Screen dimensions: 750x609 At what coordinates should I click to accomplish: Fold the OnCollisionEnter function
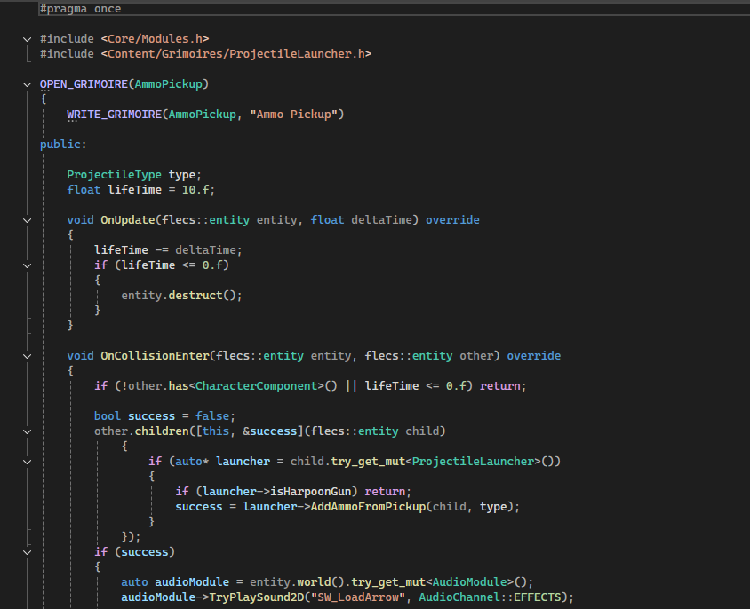pos(28,355)
